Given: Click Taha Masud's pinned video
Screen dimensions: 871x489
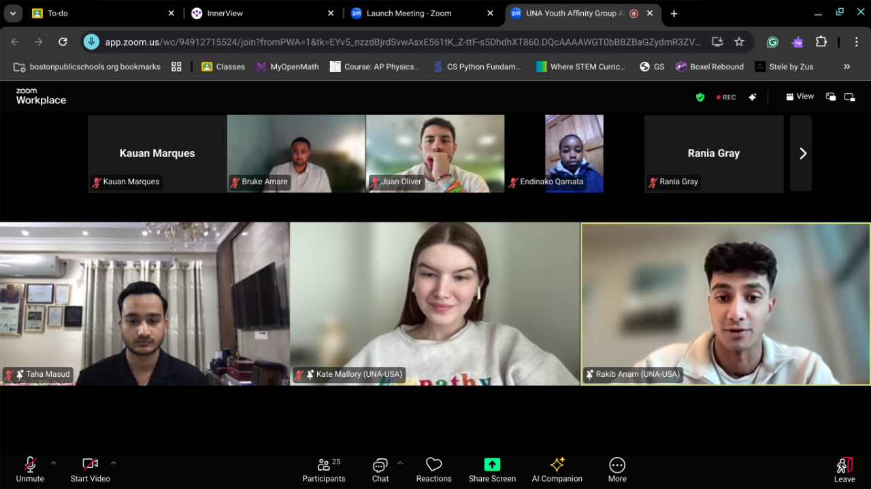Looking at the screenshot, I should [x=144, y=304].
